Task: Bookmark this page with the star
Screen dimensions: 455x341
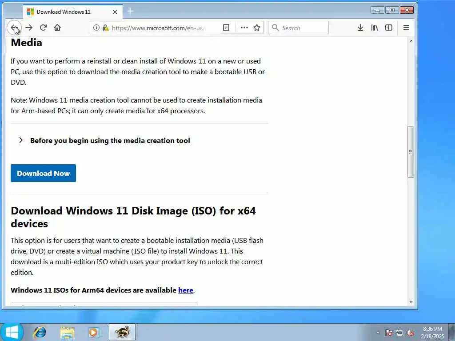Action: point(257,28)
